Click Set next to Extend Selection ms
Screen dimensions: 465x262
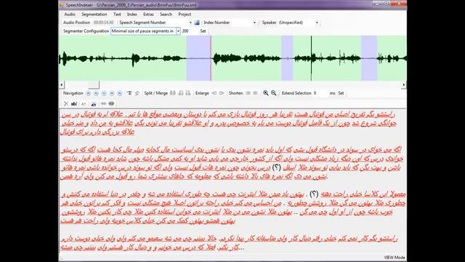341,93
